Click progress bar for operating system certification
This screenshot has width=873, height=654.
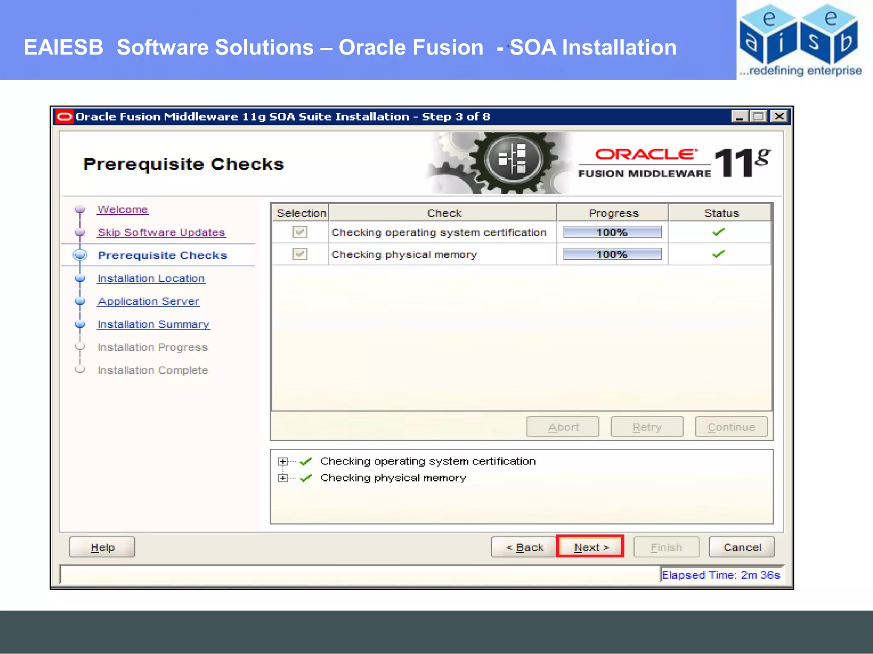pyautogui.click(x=612, y=232)
